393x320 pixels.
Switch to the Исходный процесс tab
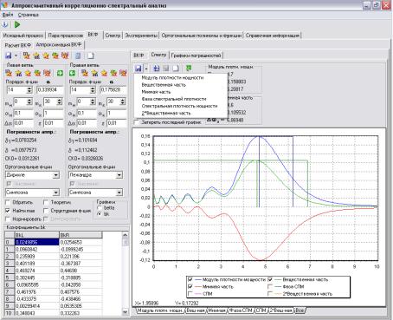(x=23, y=36)
